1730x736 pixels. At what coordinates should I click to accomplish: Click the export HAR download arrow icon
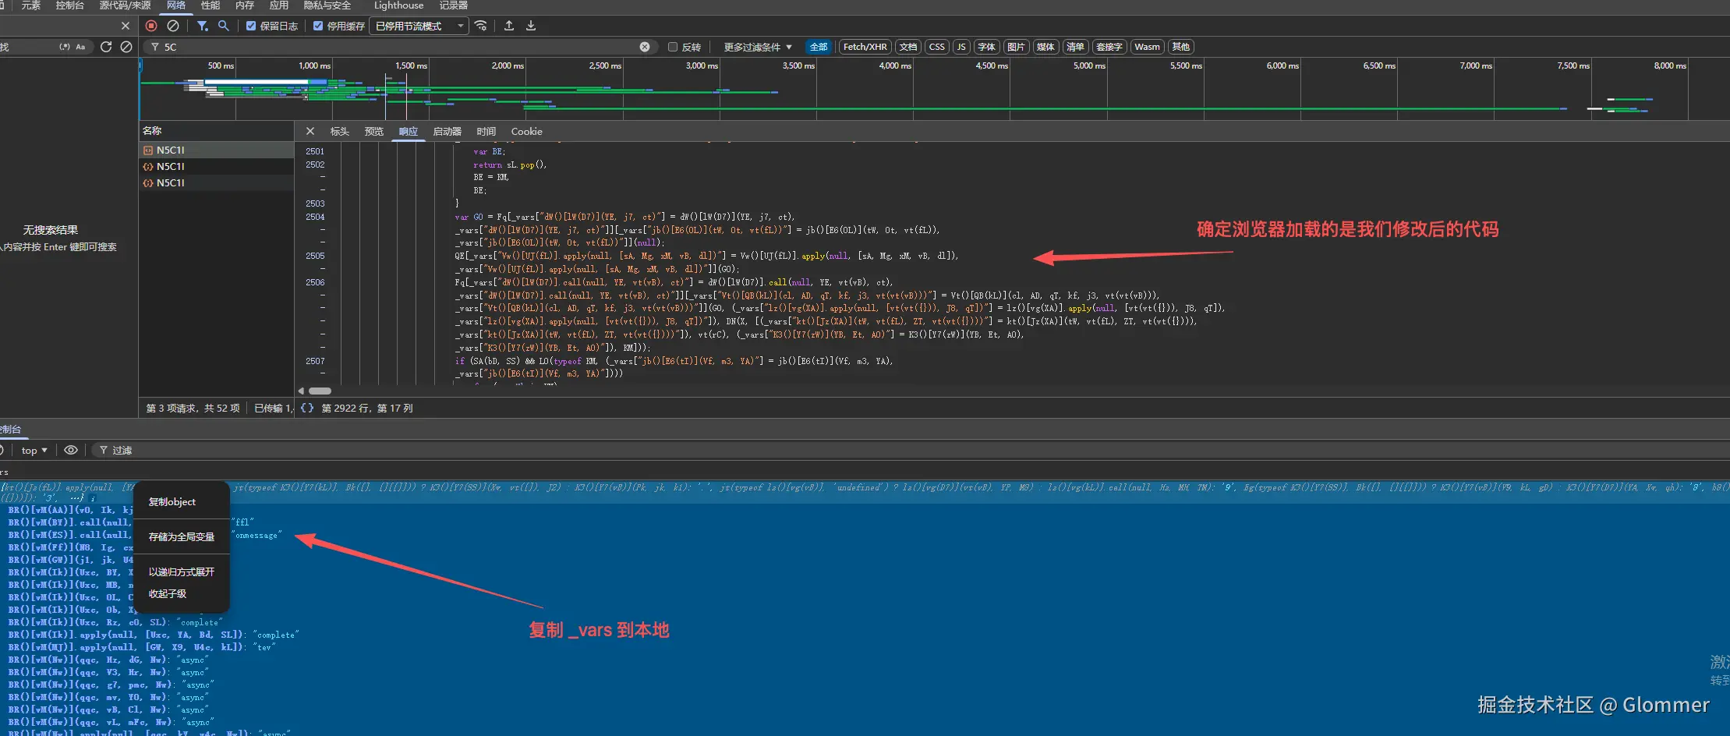tap(531, 26)
